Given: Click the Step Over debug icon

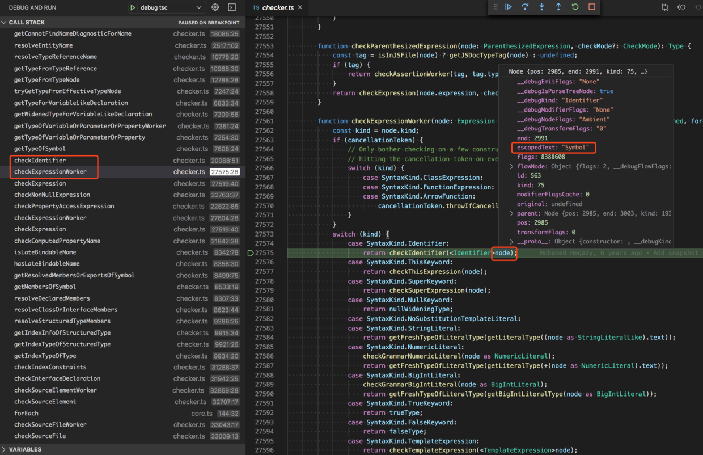Looking at the screenshot, I should point(525,7).
